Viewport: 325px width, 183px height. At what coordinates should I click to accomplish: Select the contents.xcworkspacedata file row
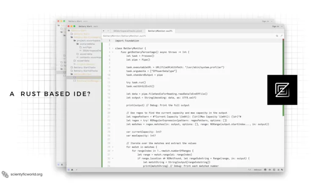[x=84, y=57]
